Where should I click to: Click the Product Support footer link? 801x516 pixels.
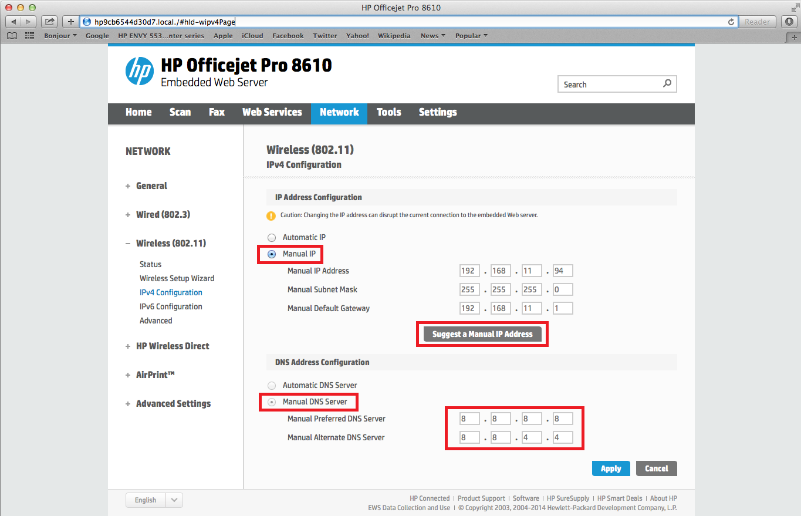pos(481,498)
